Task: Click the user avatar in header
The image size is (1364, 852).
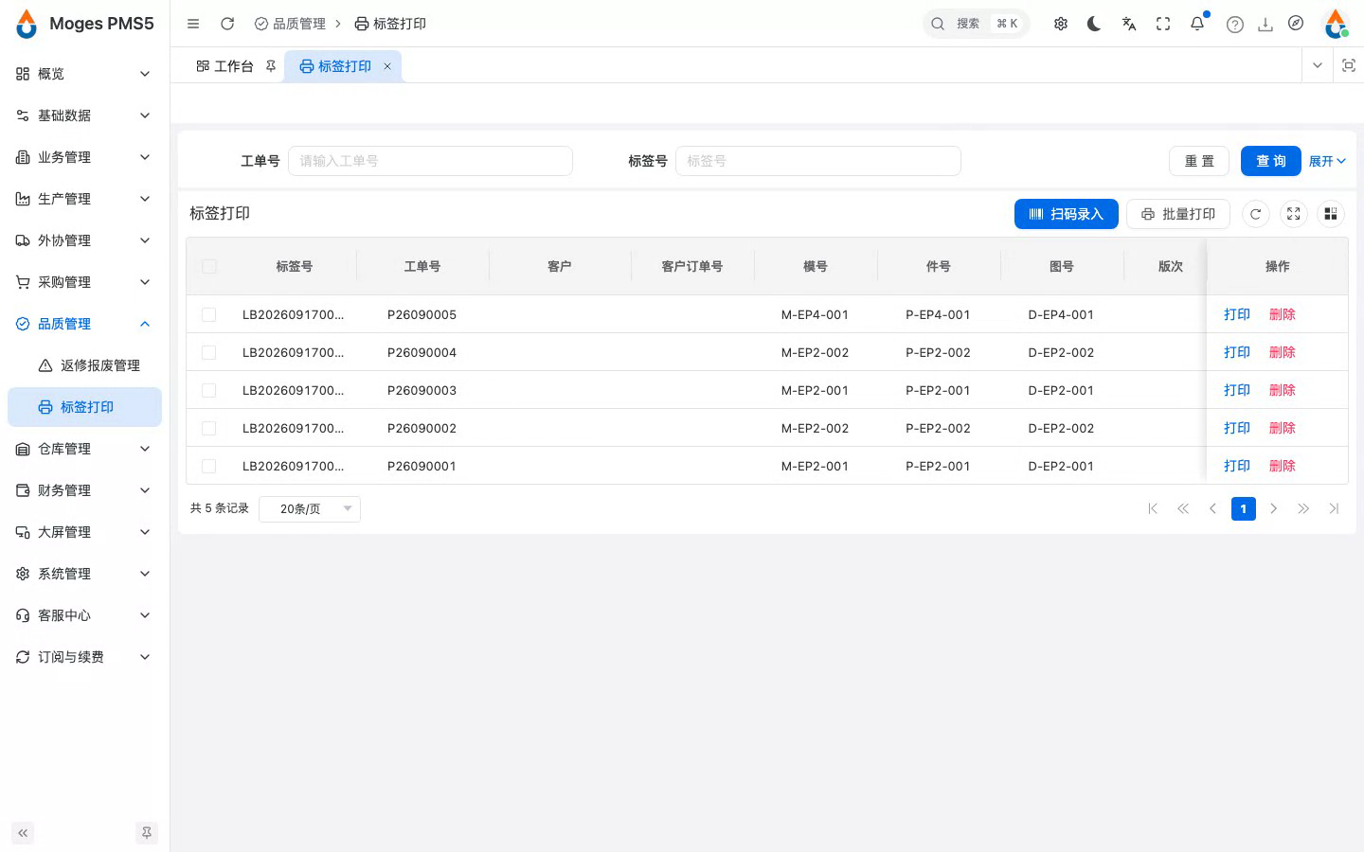Action: coord(1336,24)
